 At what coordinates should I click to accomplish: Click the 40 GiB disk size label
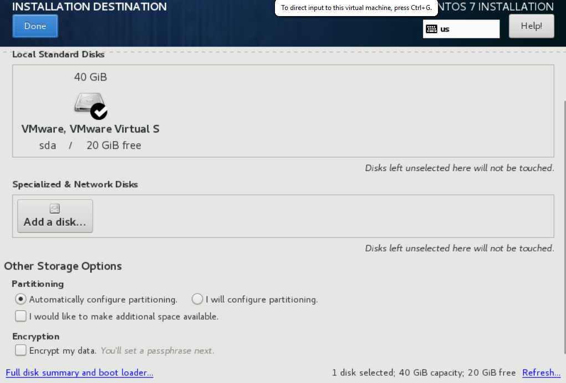click(90, 77)
